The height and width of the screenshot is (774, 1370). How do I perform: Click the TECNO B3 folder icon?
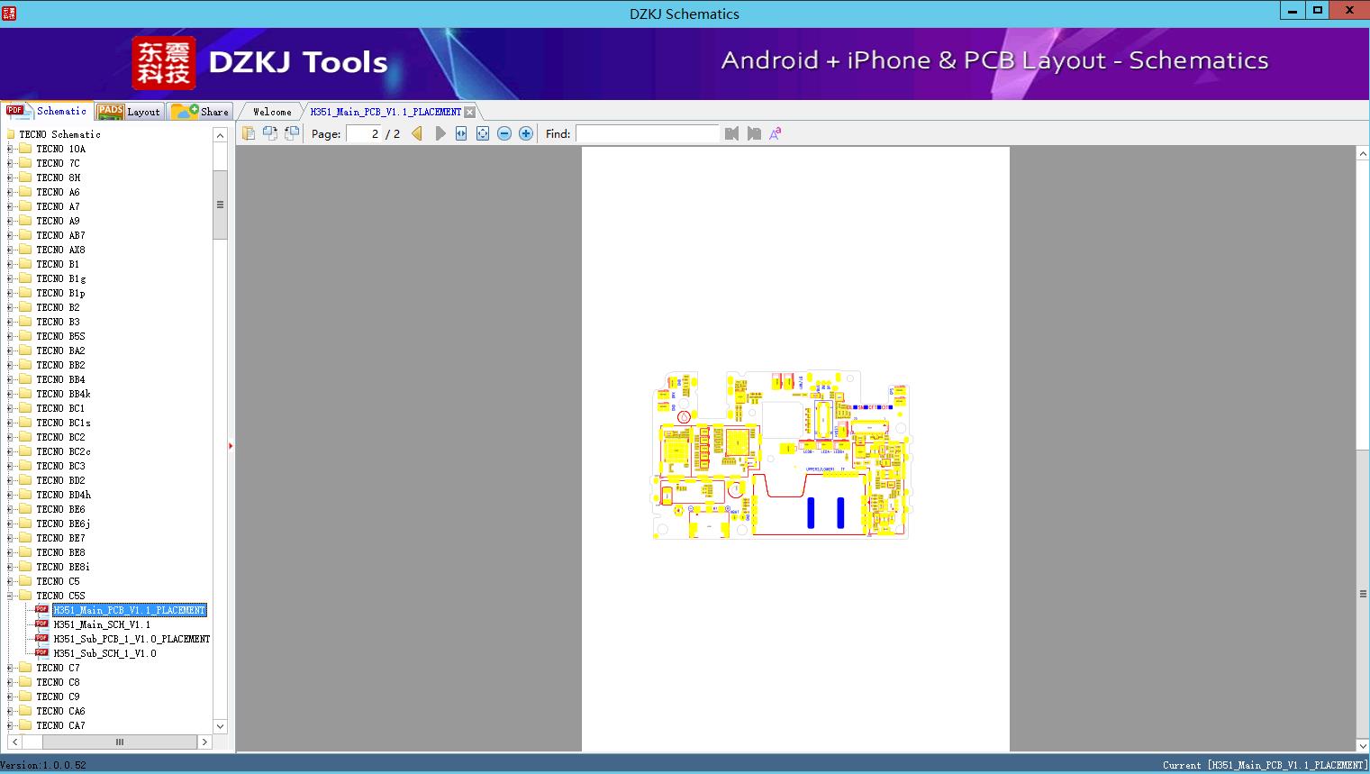25,322
